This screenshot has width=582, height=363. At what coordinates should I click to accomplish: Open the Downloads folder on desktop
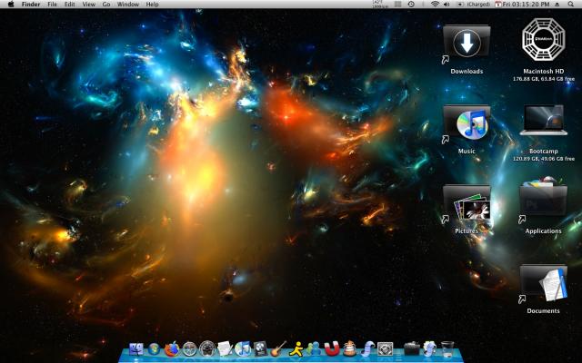pos(467,43)
